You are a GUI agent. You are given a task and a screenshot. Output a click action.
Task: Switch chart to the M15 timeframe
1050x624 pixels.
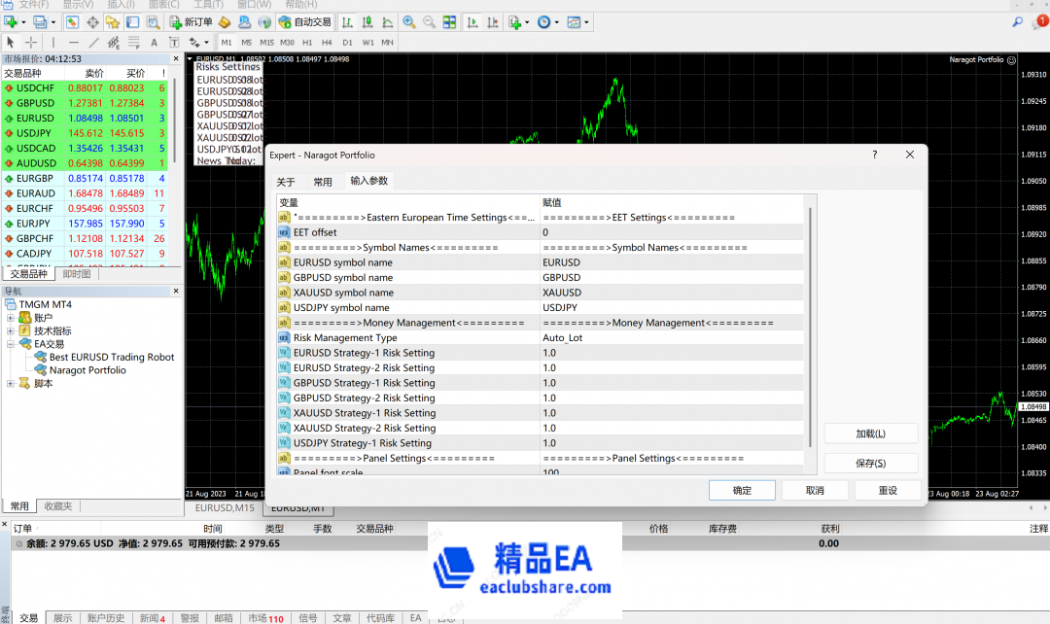point(266,43)
